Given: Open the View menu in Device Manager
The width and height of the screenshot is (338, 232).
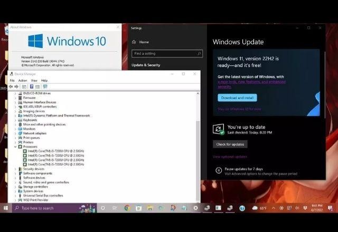Looking at the screenshot, I should click(x=34, y=80).
